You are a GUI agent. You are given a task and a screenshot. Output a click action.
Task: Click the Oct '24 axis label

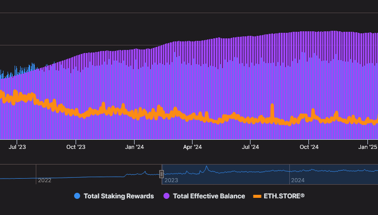309,147
